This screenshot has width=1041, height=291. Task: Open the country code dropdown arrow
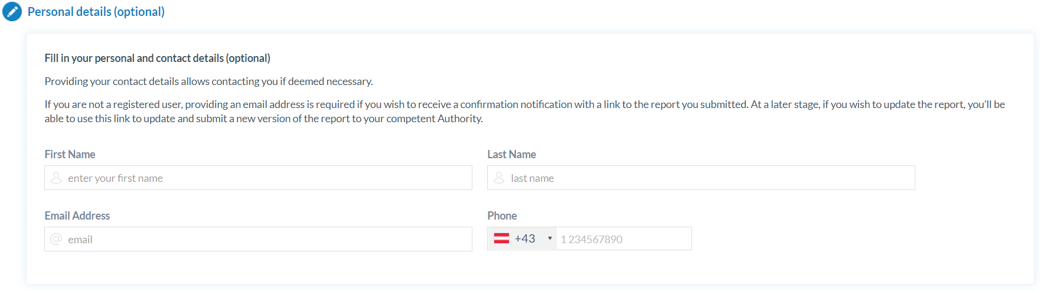550,238
